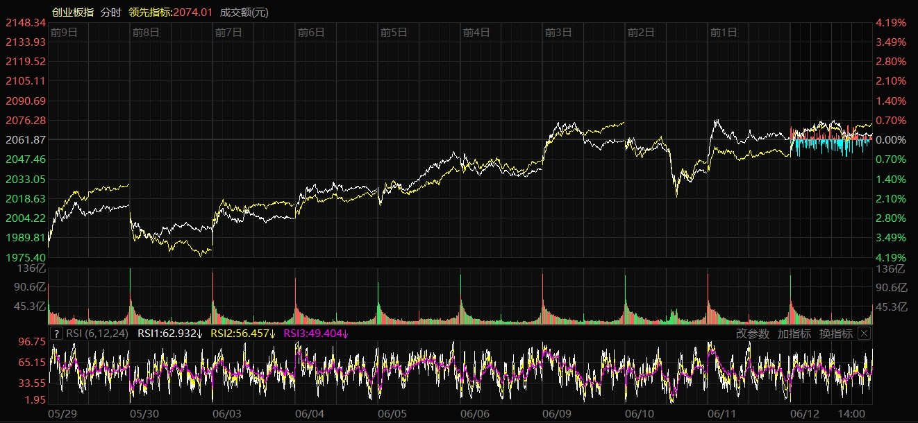
Task: Select the 分时 label in the header
Action: point(111,12)
